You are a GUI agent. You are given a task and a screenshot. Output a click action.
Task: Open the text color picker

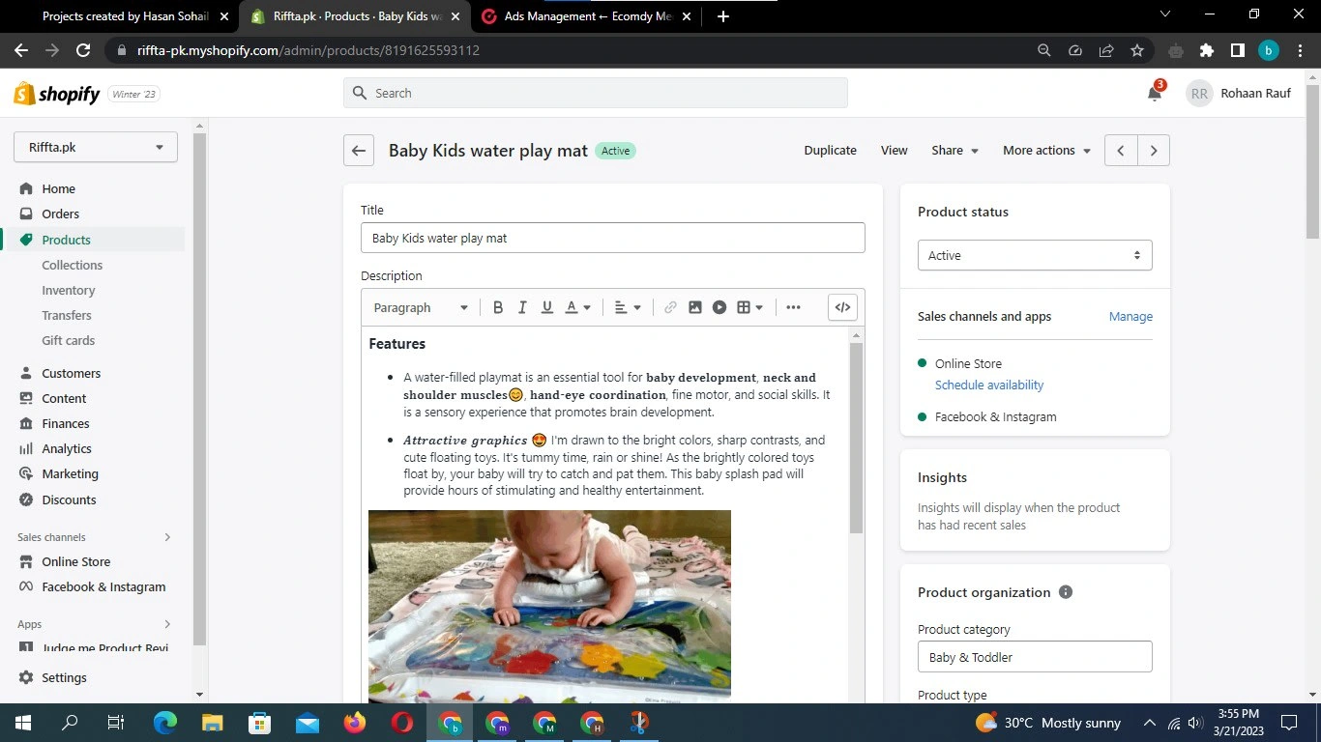coord(578,307)
